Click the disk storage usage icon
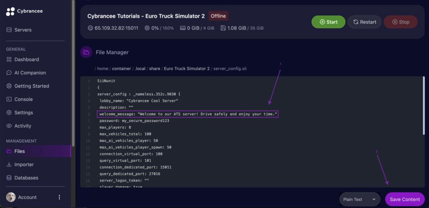Image resolution: width=429 pixels, height=208 pixels. tap(223, 28)
